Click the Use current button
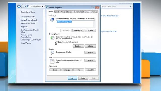 (66, 31)
